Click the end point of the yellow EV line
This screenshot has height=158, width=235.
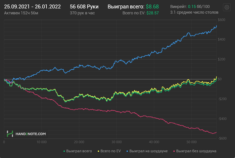click(x=217, y=77)
